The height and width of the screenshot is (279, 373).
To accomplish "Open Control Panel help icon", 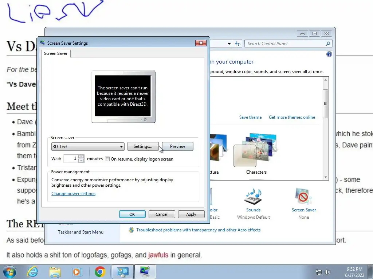I will click(329, 54).
